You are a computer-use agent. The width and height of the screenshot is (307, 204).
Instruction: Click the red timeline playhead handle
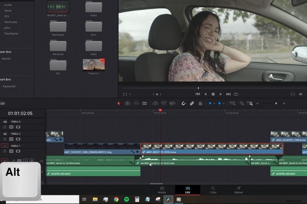click(x=160, y=110)
